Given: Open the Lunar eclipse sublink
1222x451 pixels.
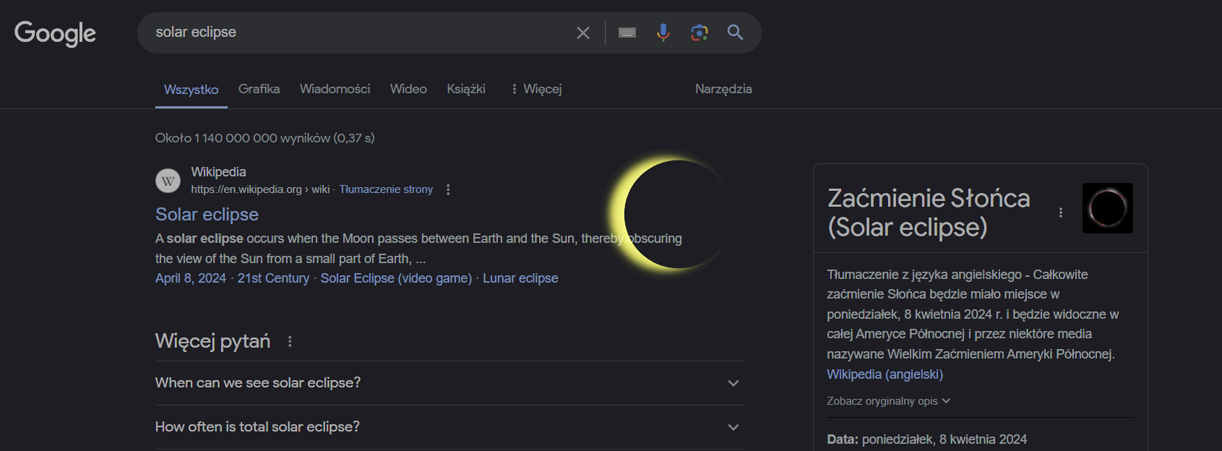Looking at the screenshot, I should (x=520, y=278).
